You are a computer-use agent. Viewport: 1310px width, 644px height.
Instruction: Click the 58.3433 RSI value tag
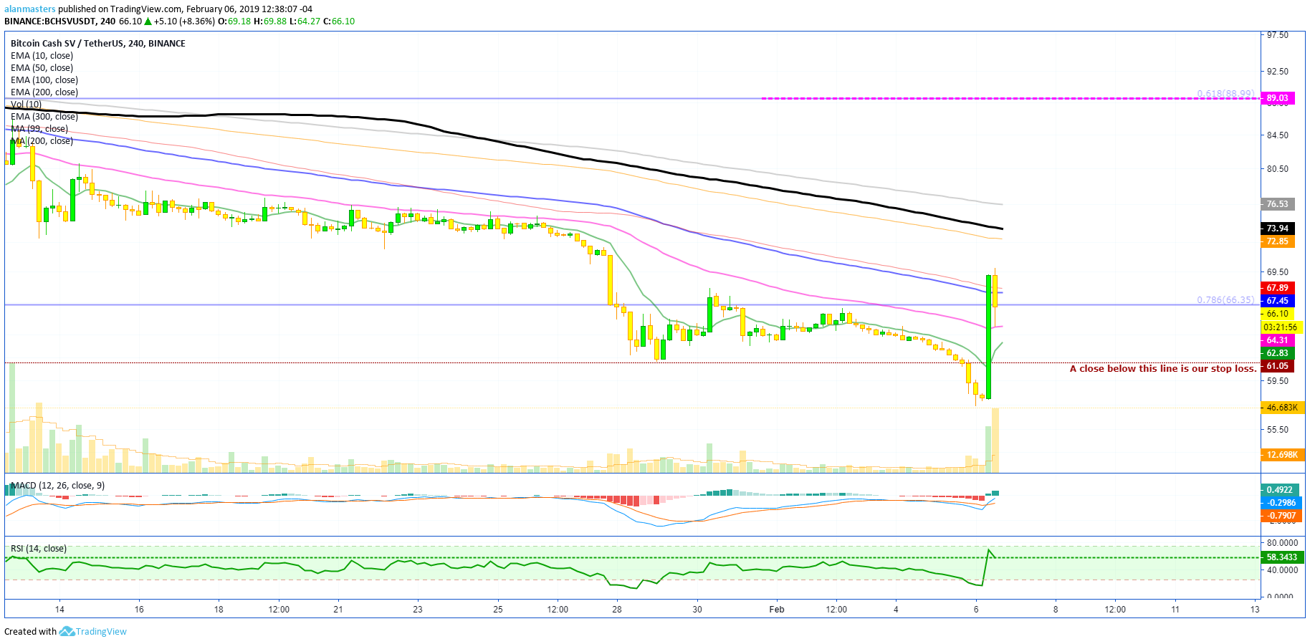tap(1282, 557)
